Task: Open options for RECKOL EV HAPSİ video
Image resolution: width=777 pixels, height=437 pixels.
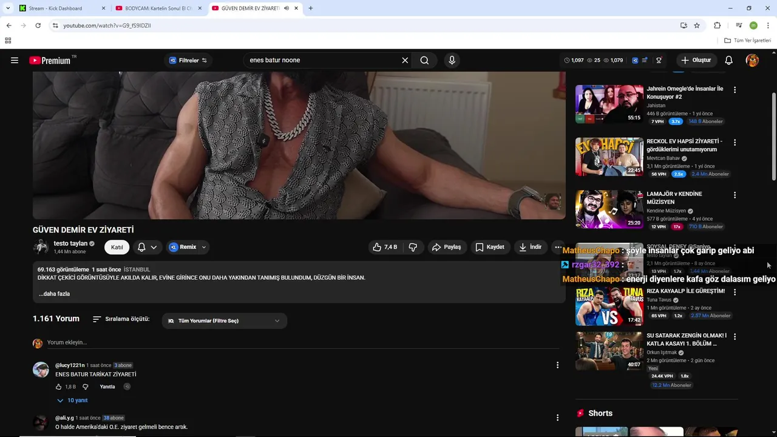Action: click(735, 142)
